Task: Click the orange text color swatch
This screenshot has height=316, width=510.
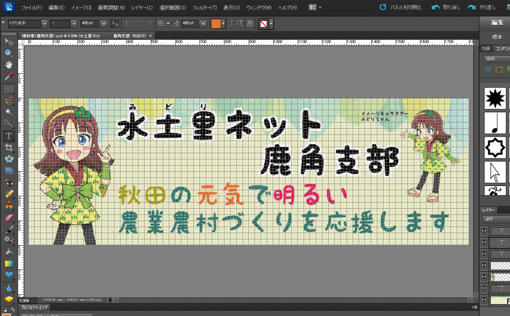Action: 216,23
